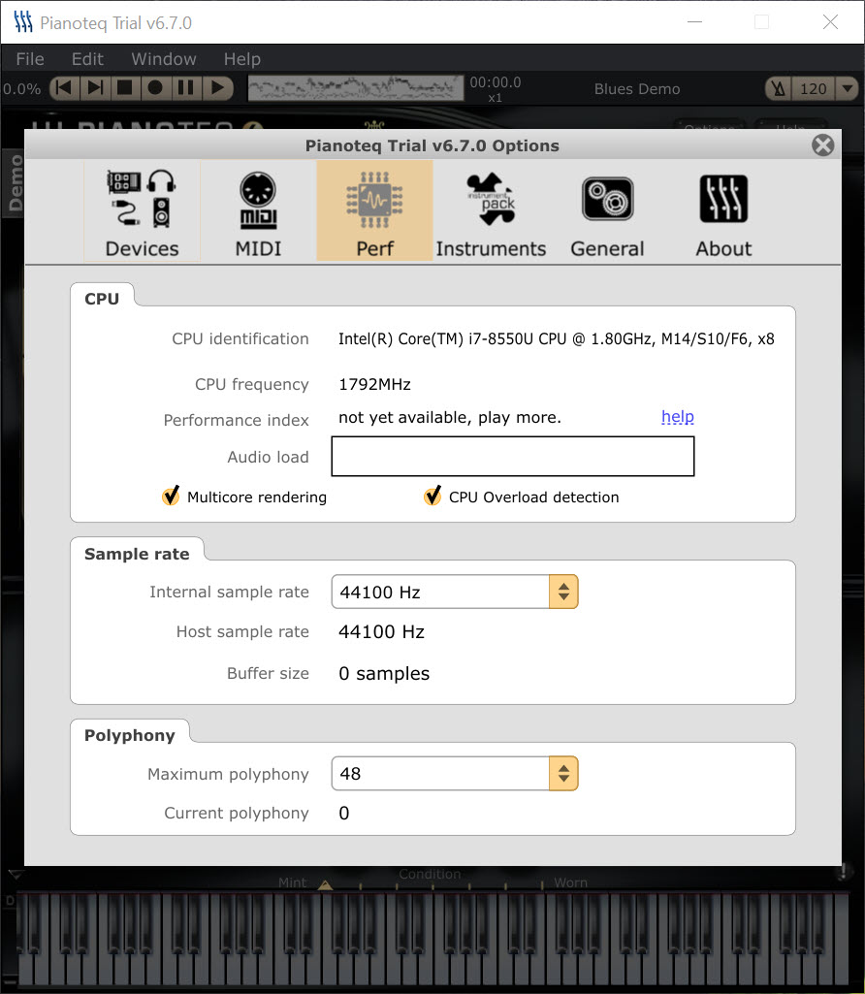Click the Blues Demo file name

(x=637, y=89)
